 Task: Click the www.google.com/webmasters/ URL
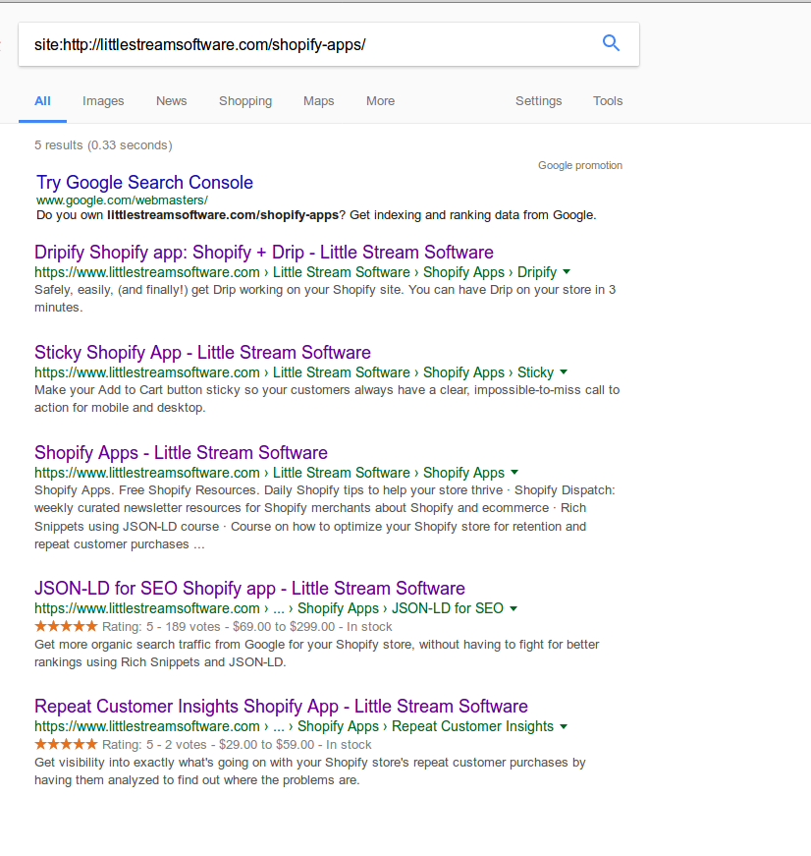pyautogui.click(x=122, y=200)
